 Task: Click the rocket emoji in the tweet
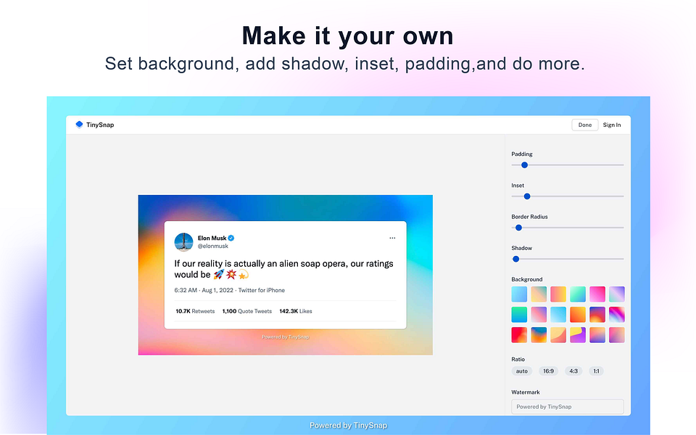218,275
